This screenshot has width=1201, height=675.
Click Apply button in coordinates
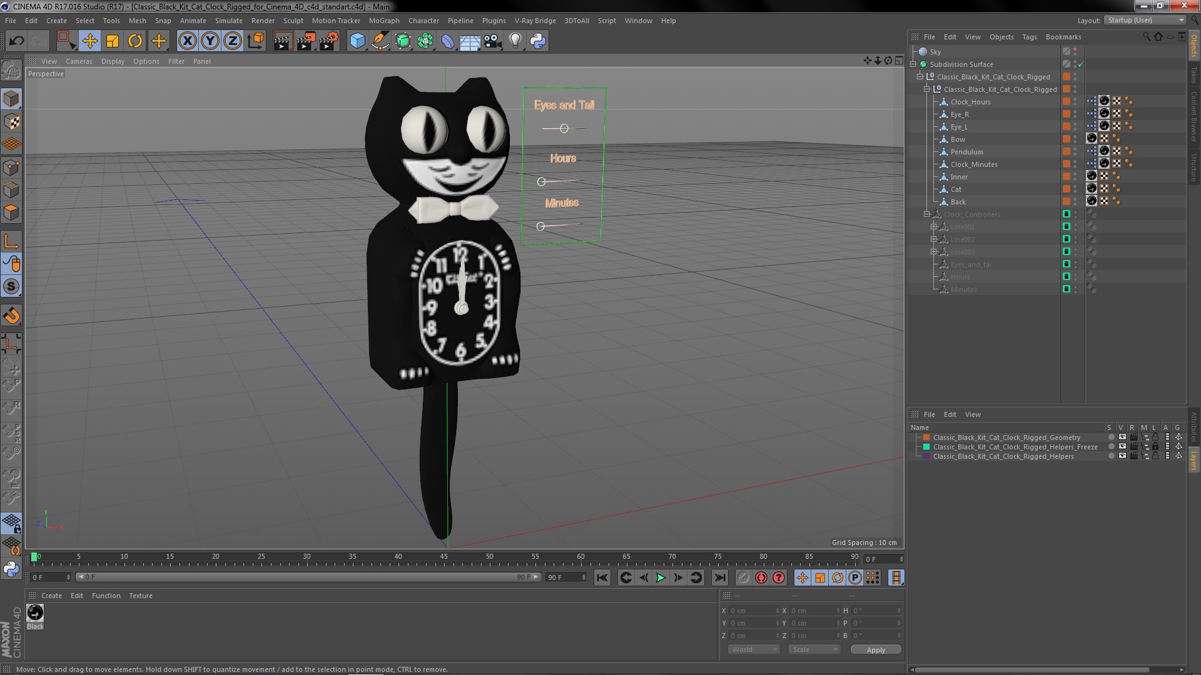(876, 650)
